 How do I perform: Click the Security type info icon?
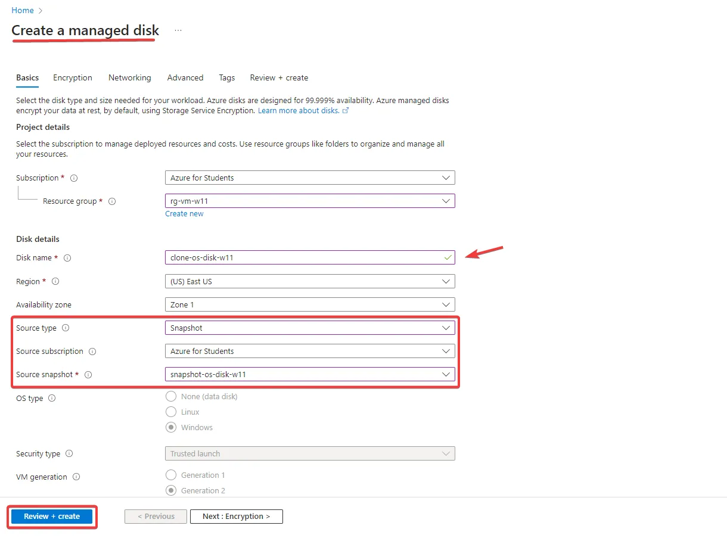(x=69, y=453)
